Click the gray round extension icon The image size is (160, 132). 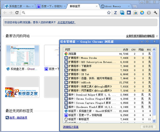click(x=149, y=13)
